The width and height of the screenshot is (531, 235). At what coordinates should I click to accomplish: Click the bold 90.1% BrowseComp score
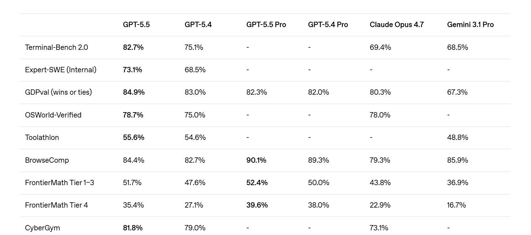(256, 160)
